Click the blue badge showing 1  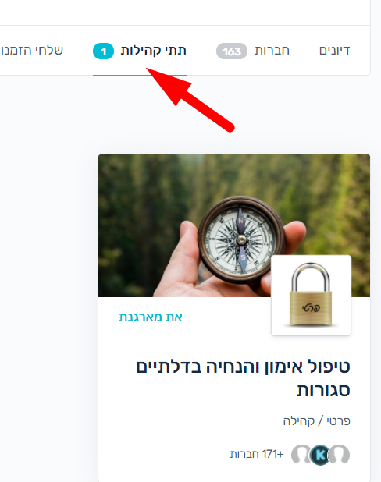[x=103, y=51]
